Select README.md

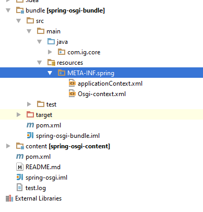coord(43,167)
